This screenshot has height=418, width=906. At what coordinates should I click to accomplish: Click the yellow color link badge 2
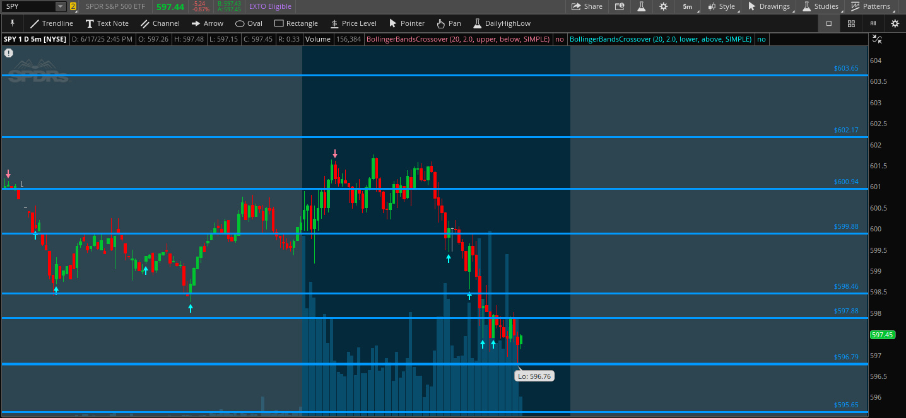click(73, 6)
